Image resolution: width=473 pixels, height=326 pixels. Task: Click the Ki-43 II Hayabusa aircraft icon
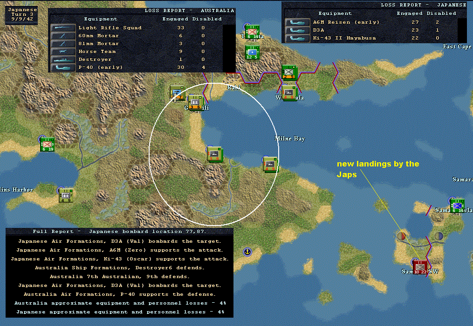[x=297, y=38]
